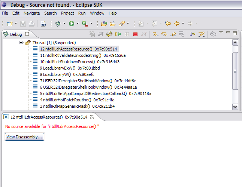Click the Disconnect icon in Debug view
This screenshot has height=187, width=242.
(144, 34)
